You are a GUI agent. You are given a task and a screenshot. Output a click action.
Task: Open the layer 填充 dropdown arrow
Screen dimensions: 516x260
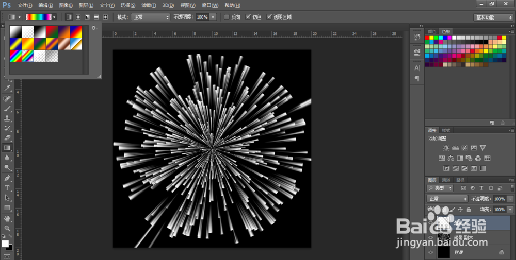(x=510, y=210)
